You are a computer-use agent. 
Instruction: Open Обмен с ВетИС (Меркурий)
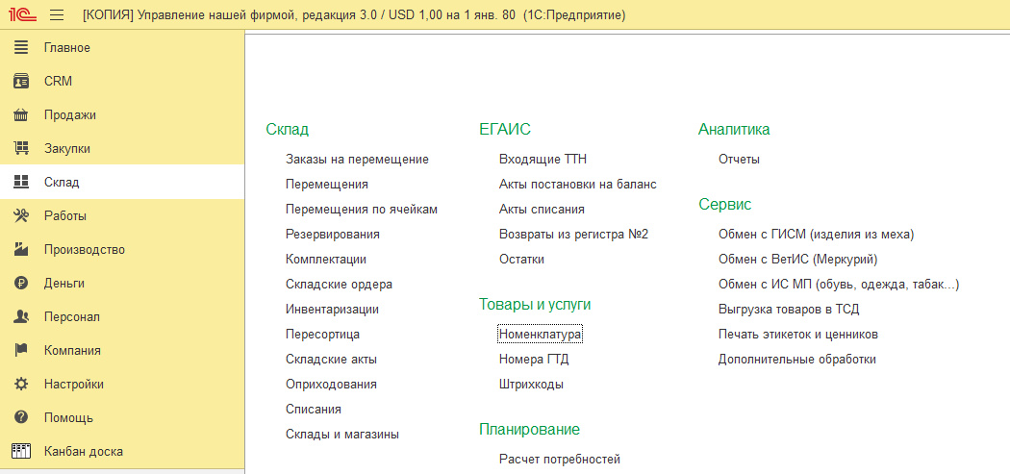(798, 260)
